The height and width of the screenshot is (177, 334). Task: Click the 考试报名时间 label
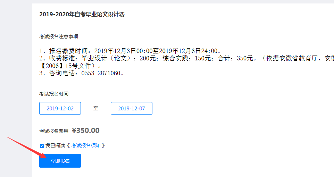[x=54, y=94]
